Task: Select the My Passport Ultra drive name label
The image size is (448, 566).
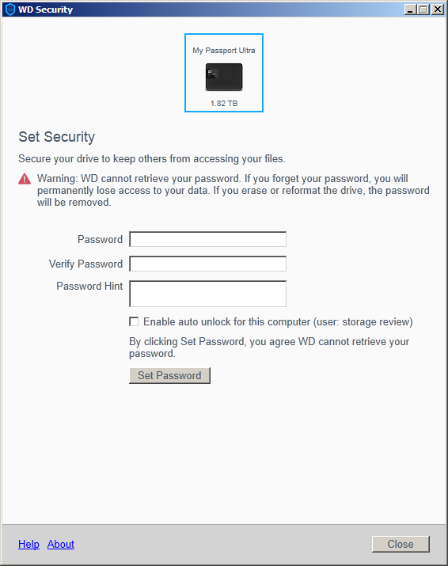Action: [224, 51]
